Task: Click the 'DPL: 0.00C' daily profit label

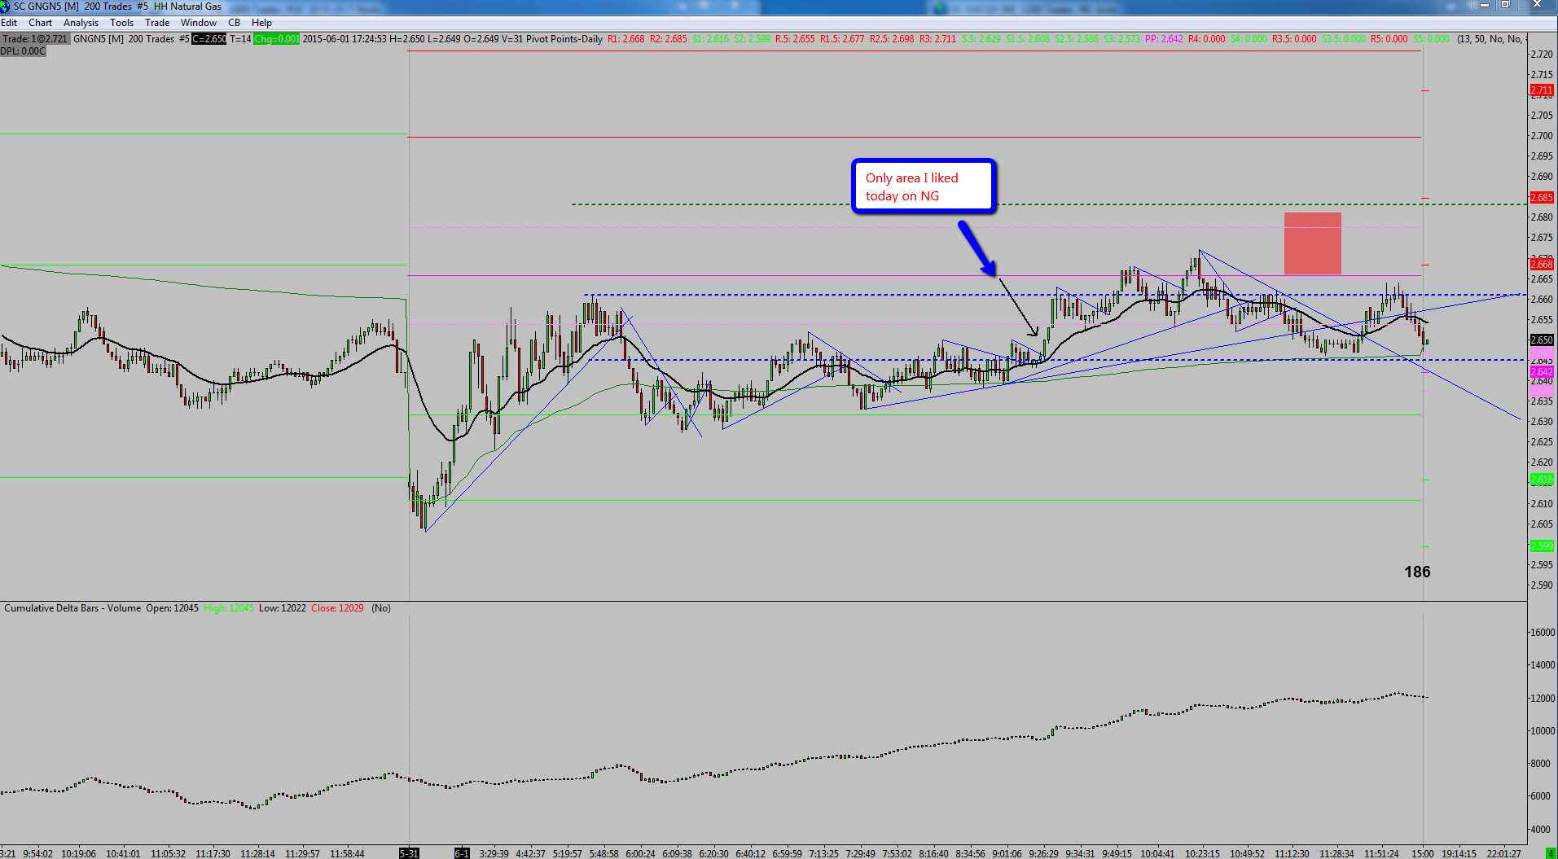Action: pos(23,51)
